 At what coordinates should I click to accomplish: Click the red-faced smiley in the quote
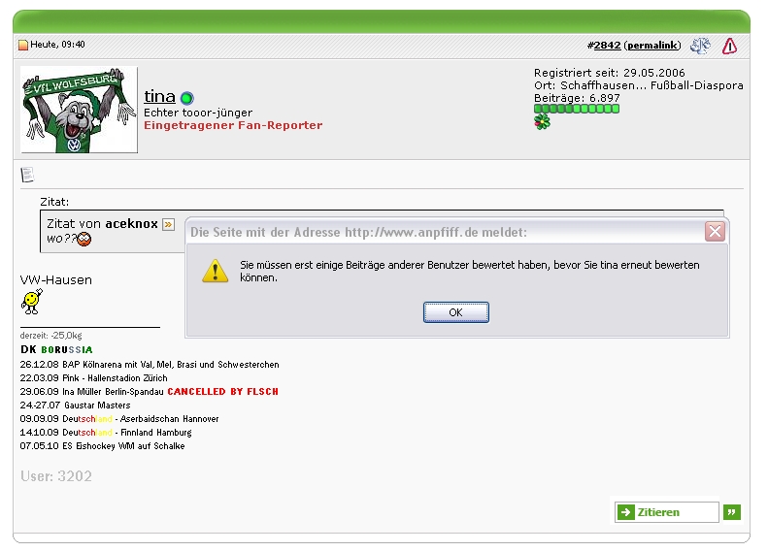[x=84, y=240]
